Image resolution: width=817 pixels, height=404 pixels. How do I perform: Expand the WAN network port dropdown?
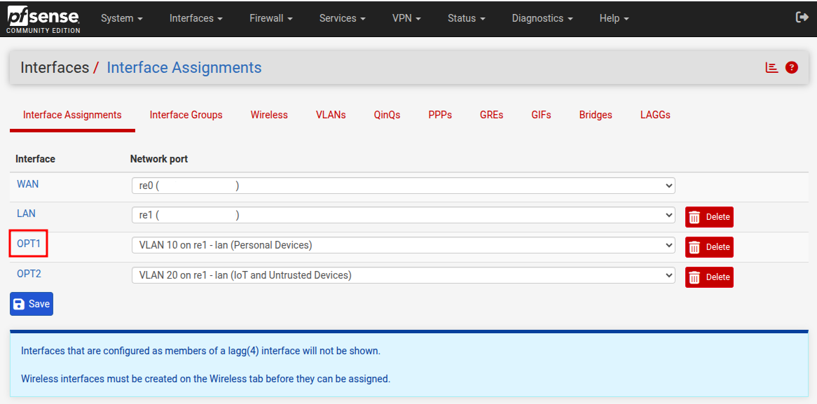[x=404, y=186]
